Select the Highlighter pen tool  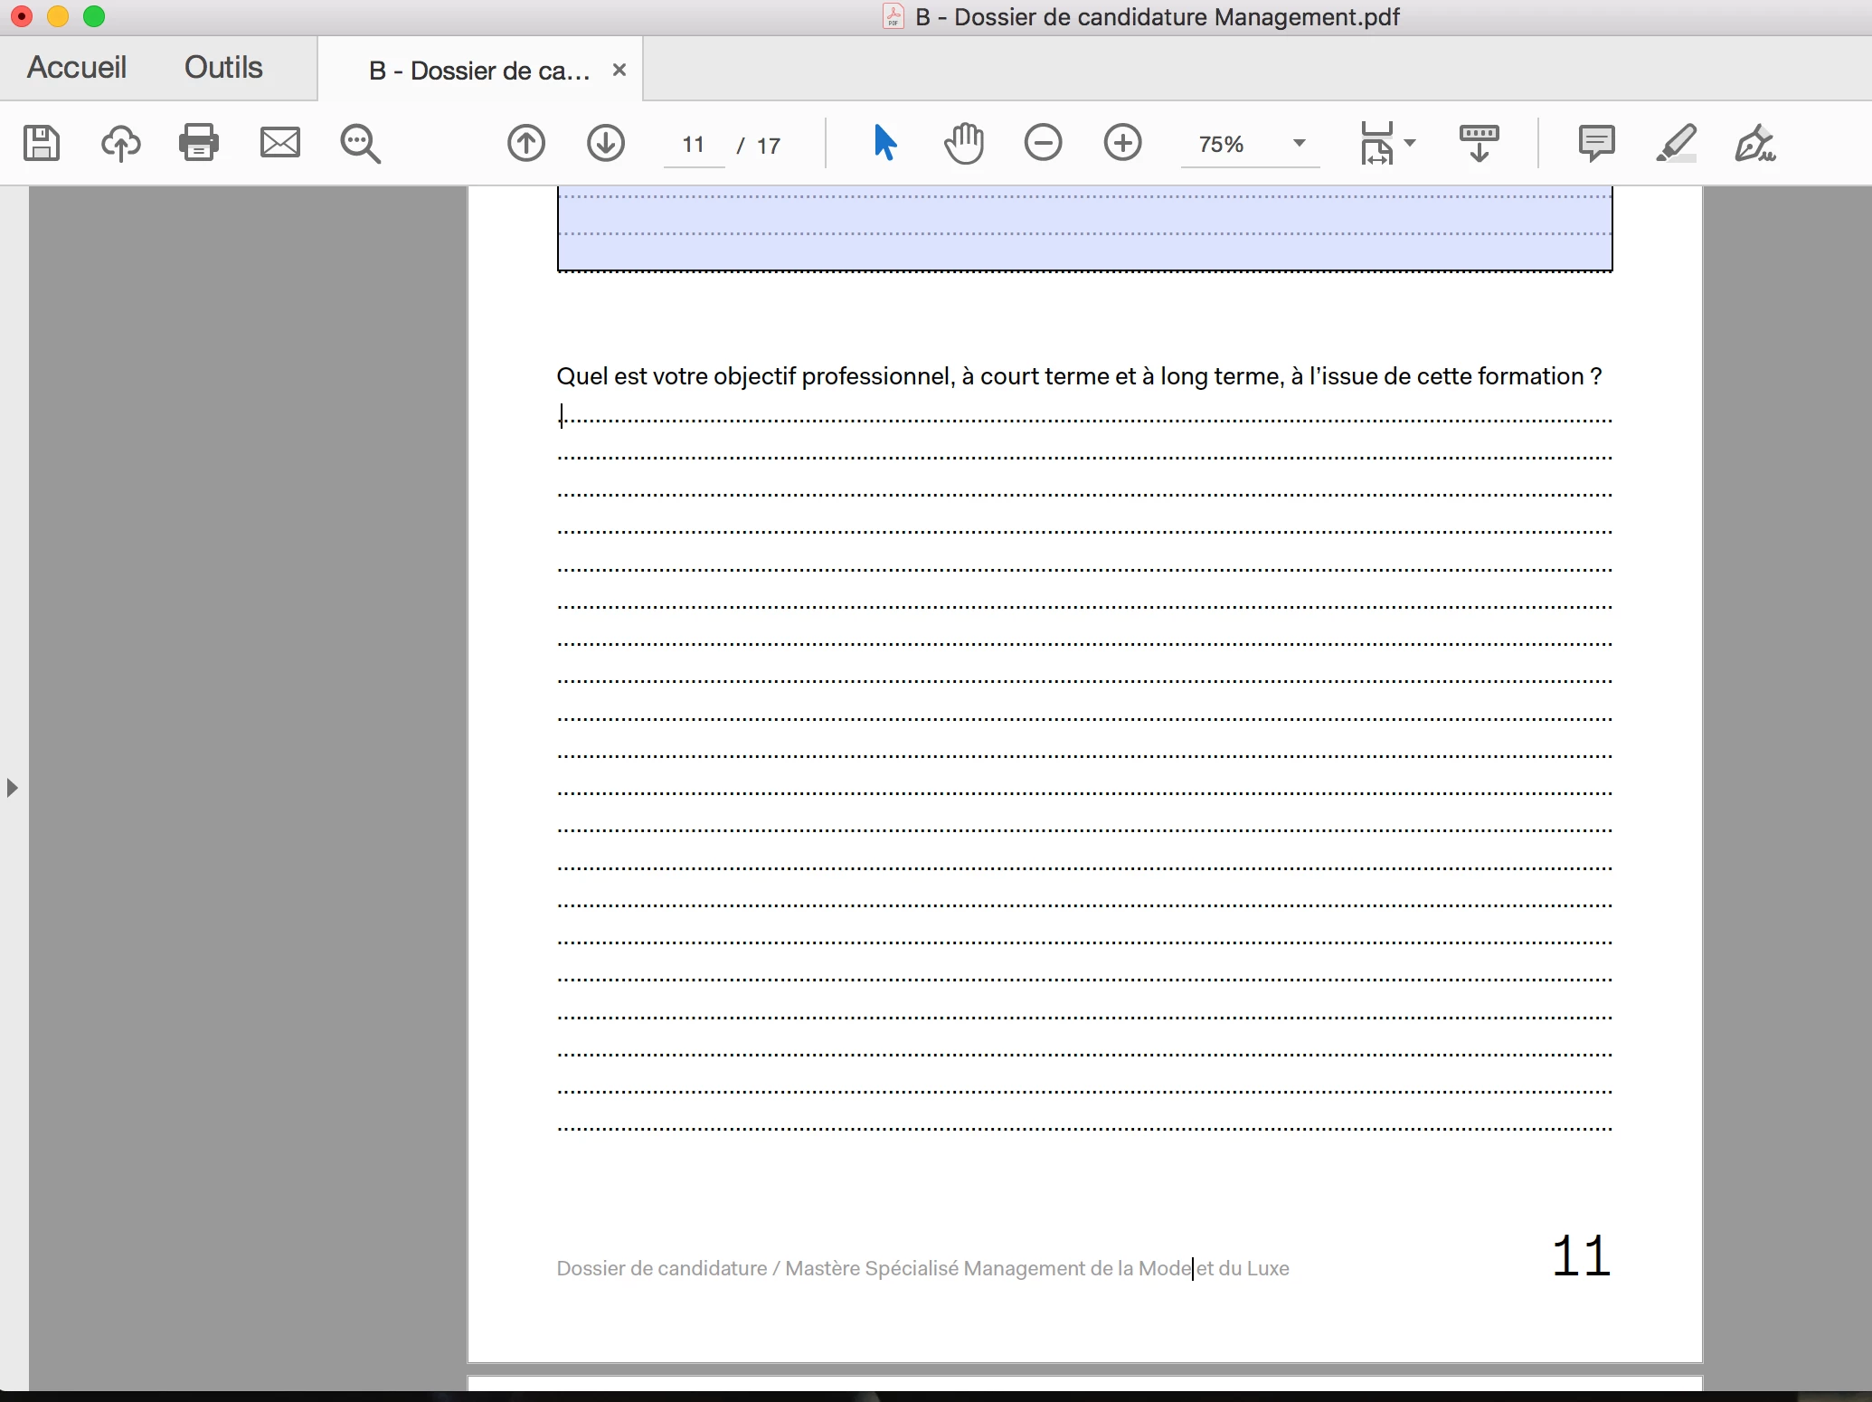point(1676,143)
